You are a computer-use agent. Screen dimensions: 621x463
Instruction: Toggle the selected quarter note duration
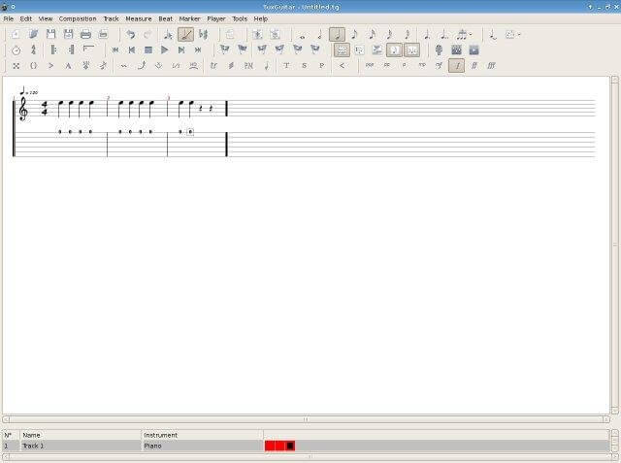click(337, 34)
